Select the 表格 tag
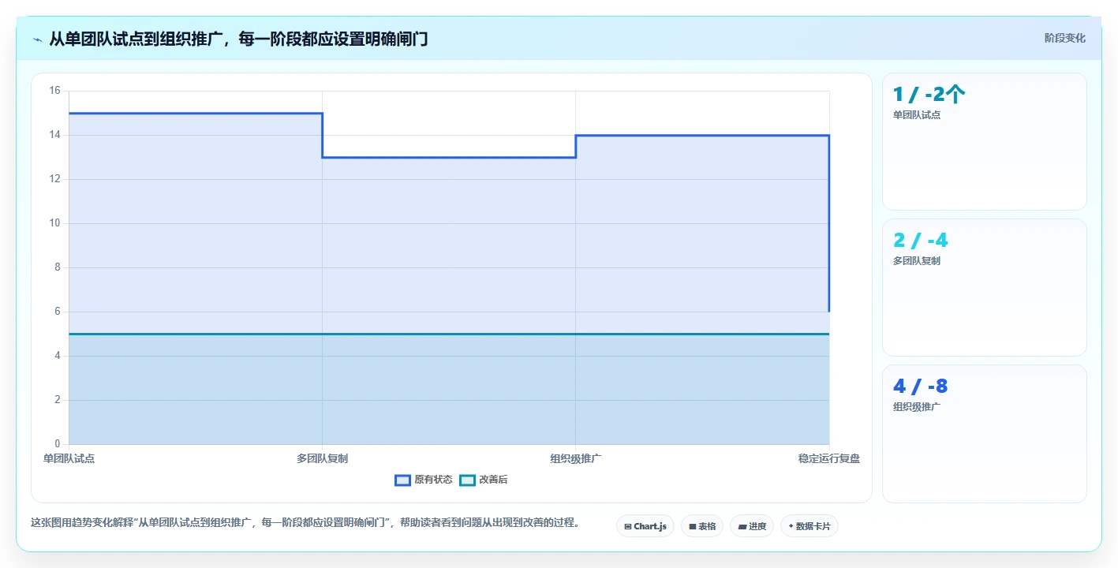Image resolution: width=1118 pixels, height=568 pixels. pyautogui.click(x=702, y=526)
